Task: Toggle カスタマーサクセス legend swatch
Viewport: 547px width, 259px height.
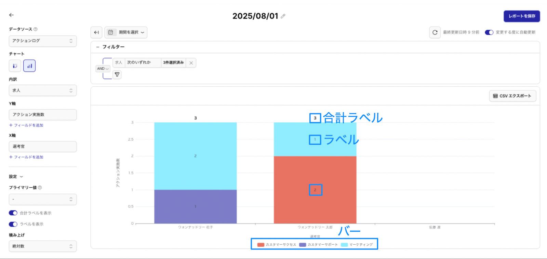Action: 261,245
